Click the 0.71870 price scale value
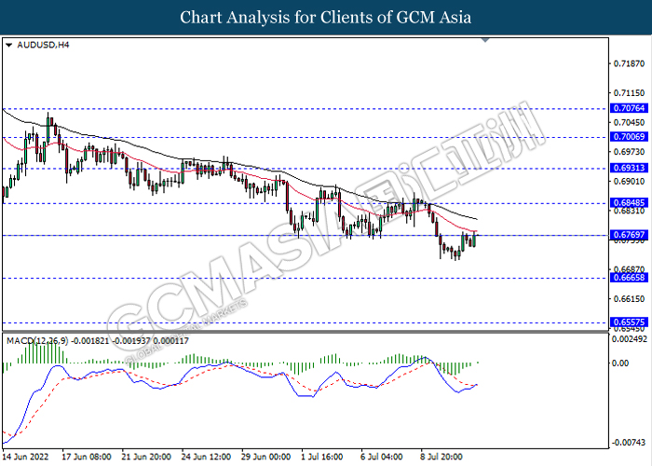This screenshot has width=652, height=466. pos(629,63)
